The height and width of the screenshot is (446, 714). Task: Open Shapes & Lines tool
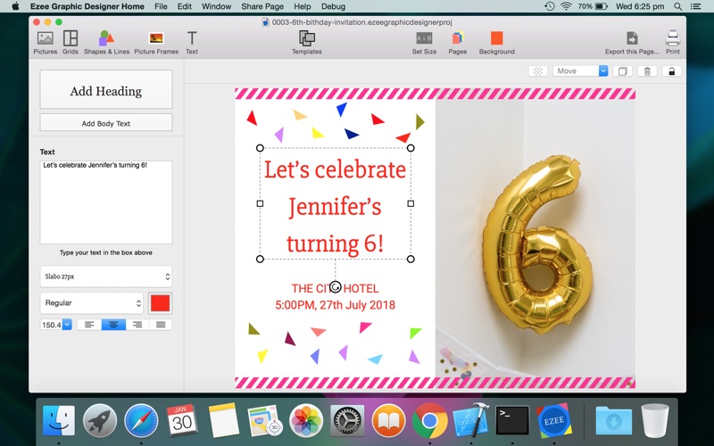point(106,39)
